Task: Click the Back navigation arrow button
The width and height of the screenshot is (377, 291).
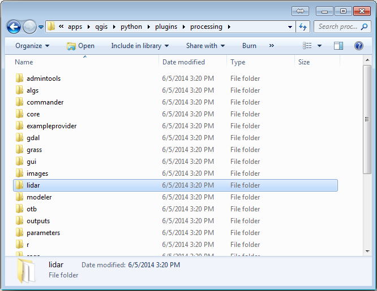Action: click(14, 27)
